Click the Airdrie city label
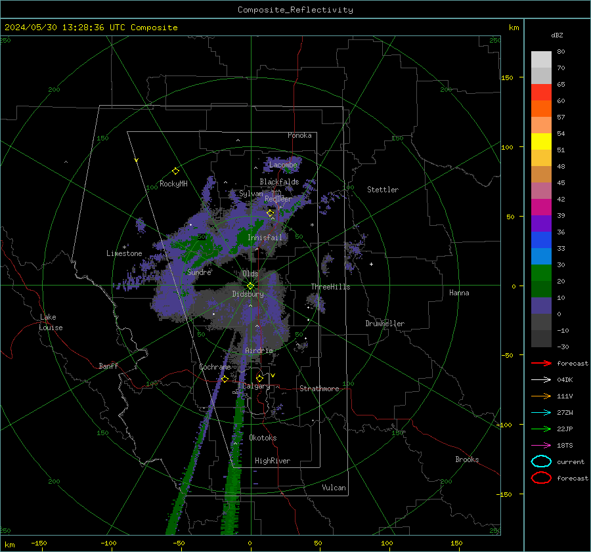 click(259, 350)
